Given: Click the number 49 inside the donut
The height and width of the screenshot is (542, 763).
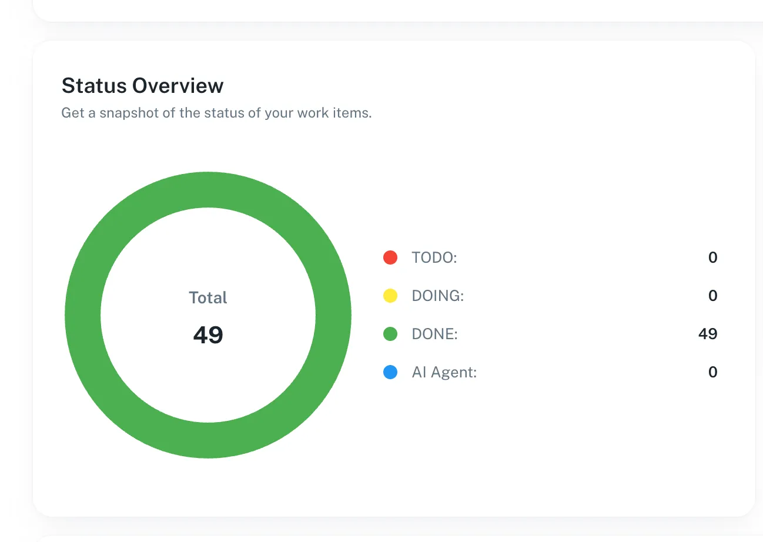Looking at the screenshot, I should click(208, 334).
